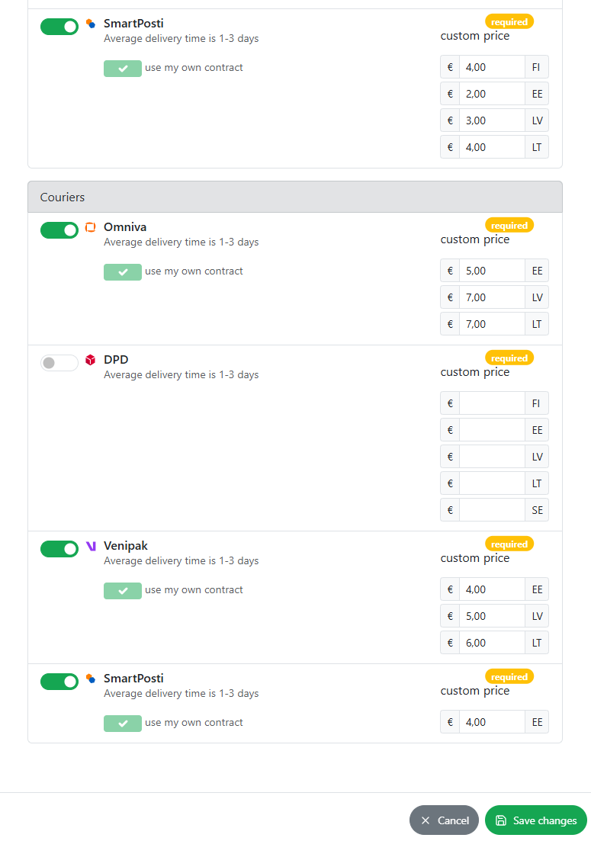Cancel the delivery settings edits
Image resolution: width=591 pixels, height=841 pixels.
(x=444, y=820)
